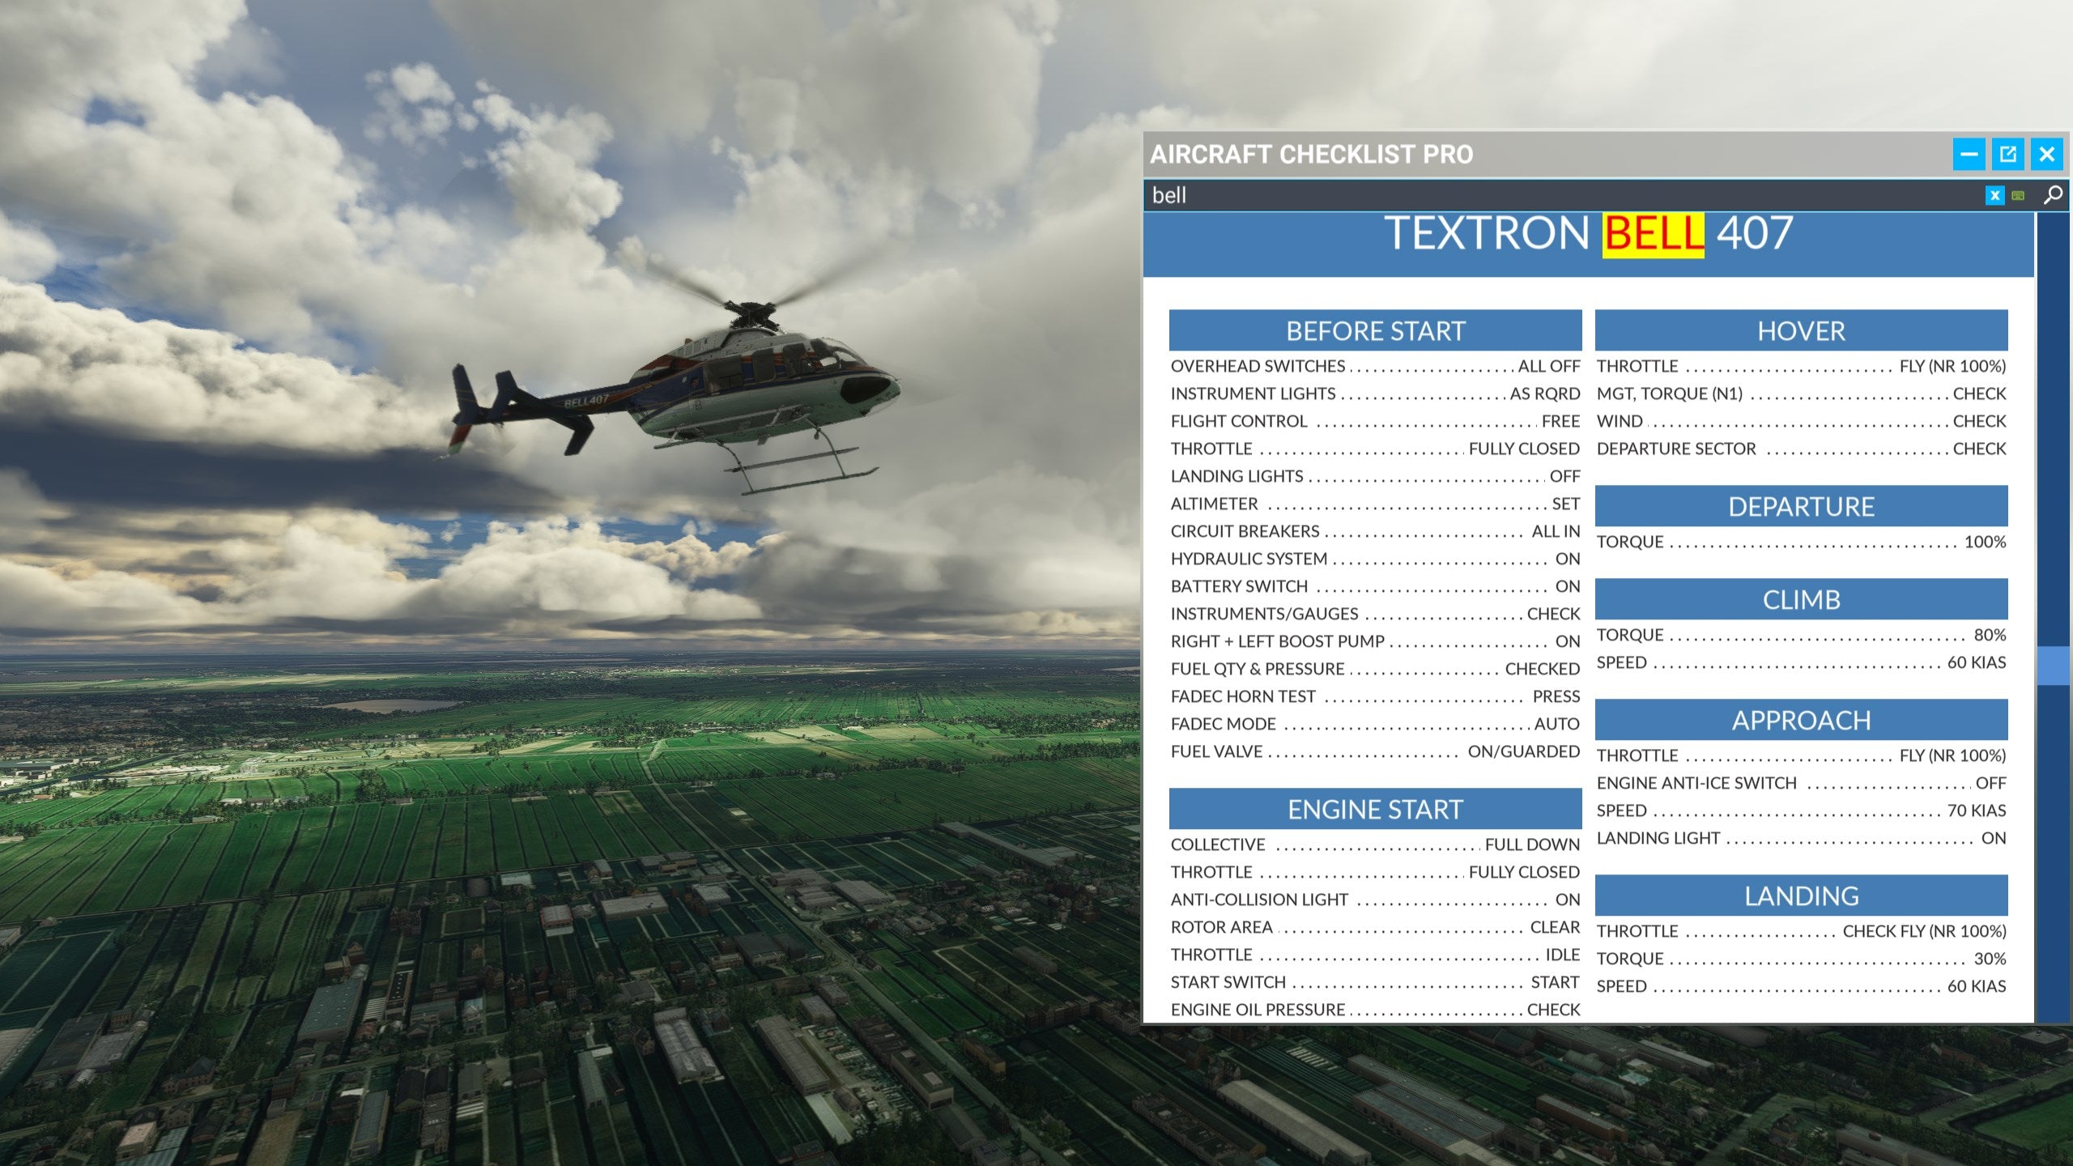The image size is (2073, 1166).
Task: Select the LANDING section header
Action: pos(1800,896)
